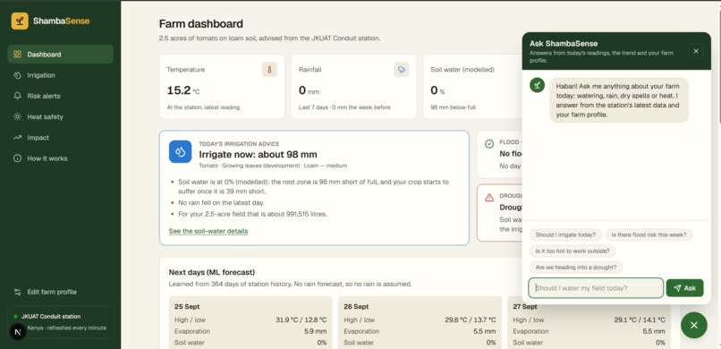Open the Impact page
This screenshot has height=349, width=721.
60,138
